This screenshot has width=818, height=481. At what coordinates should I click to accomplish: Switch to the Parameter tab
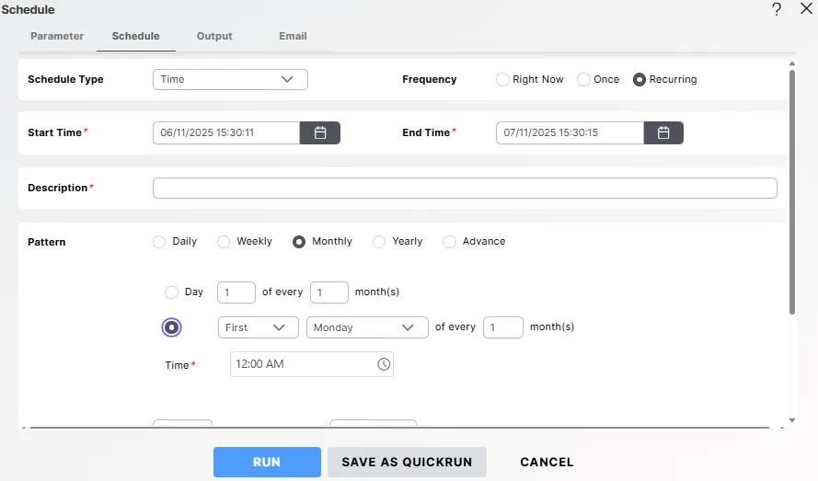(57, 37)
